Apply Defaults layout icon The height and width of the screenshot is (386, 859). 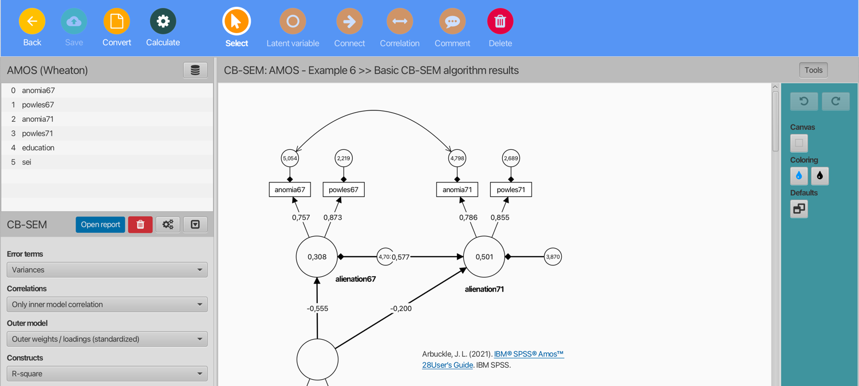pos(799,209)
